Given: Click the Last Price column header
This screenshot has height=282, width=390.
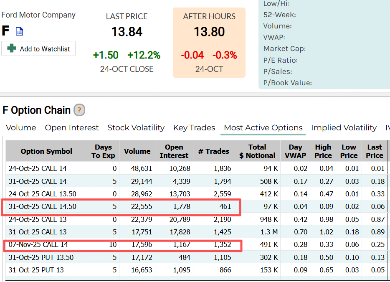Looking at the screenshot, I should (x=375, y=151).
